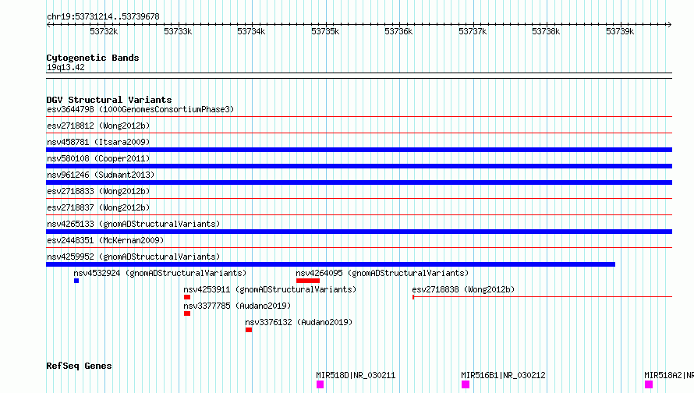The height and width of the screenshot is (393, 694).
Task: Click the small blue nsv4532924 feature glyph
Action: click(x=76, y=281)
